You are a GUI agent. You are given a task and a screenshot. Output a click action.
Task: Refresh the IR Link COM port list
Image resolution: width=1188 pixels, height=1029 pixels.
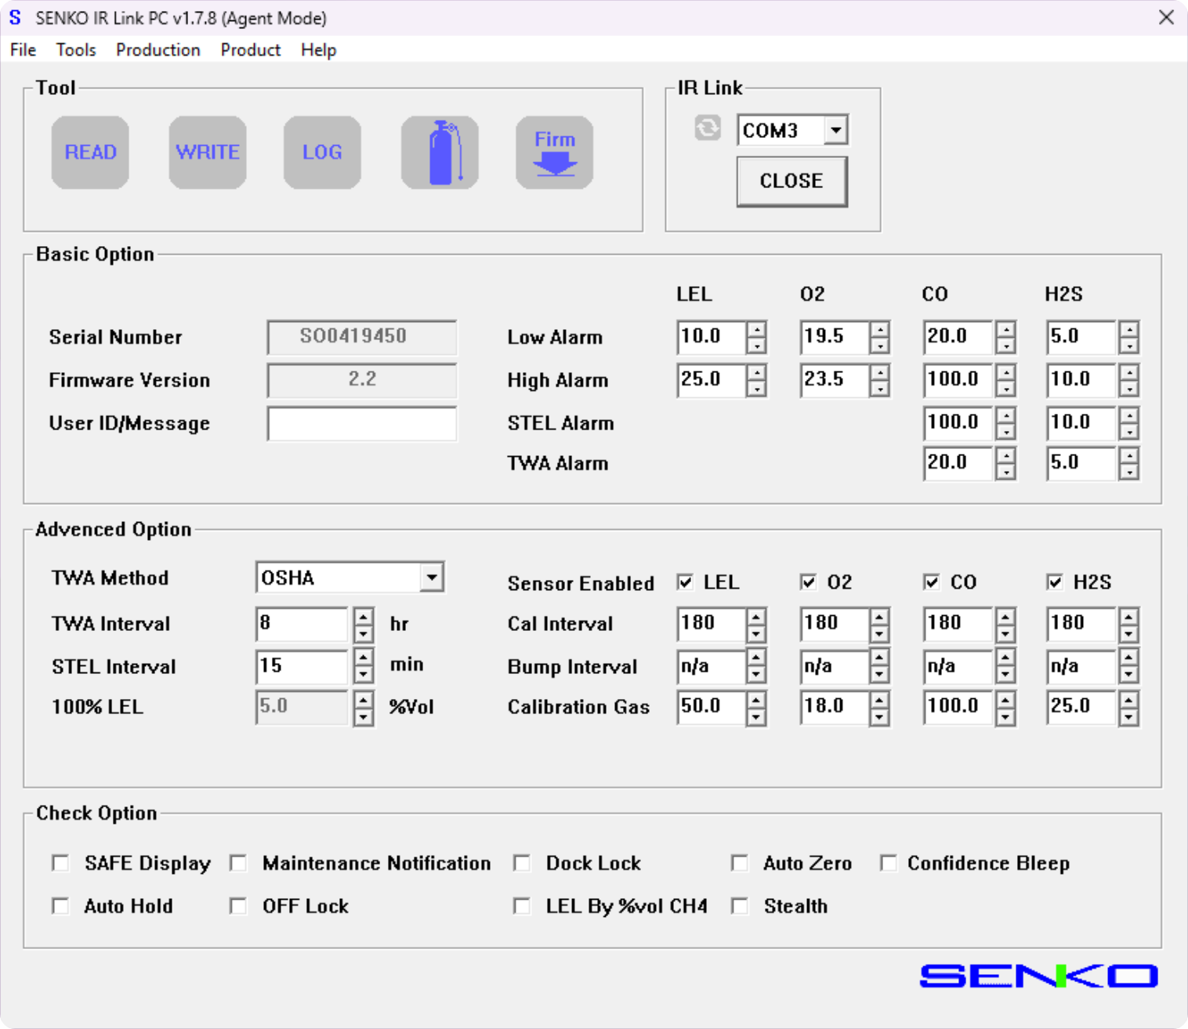coord(708,128)
